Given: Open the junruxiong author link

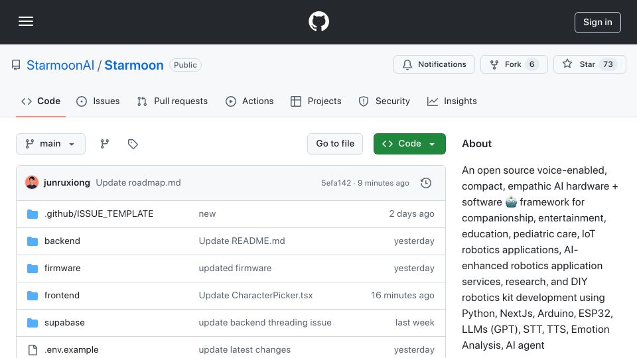Looking at the screenshot, I should [67, 183].
